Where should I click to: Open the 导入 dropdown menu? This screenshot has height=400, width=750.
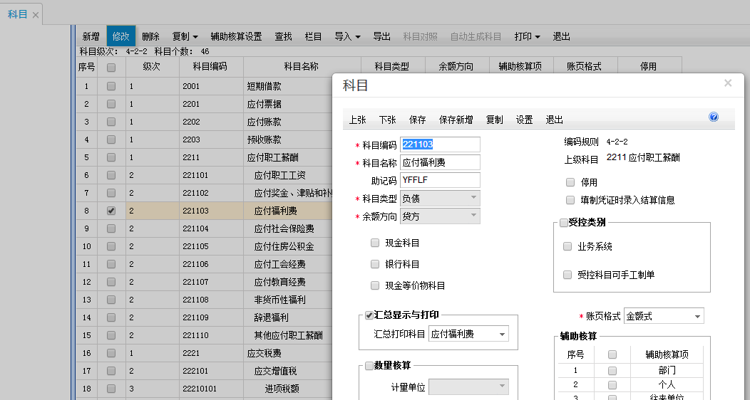(347, 36)
